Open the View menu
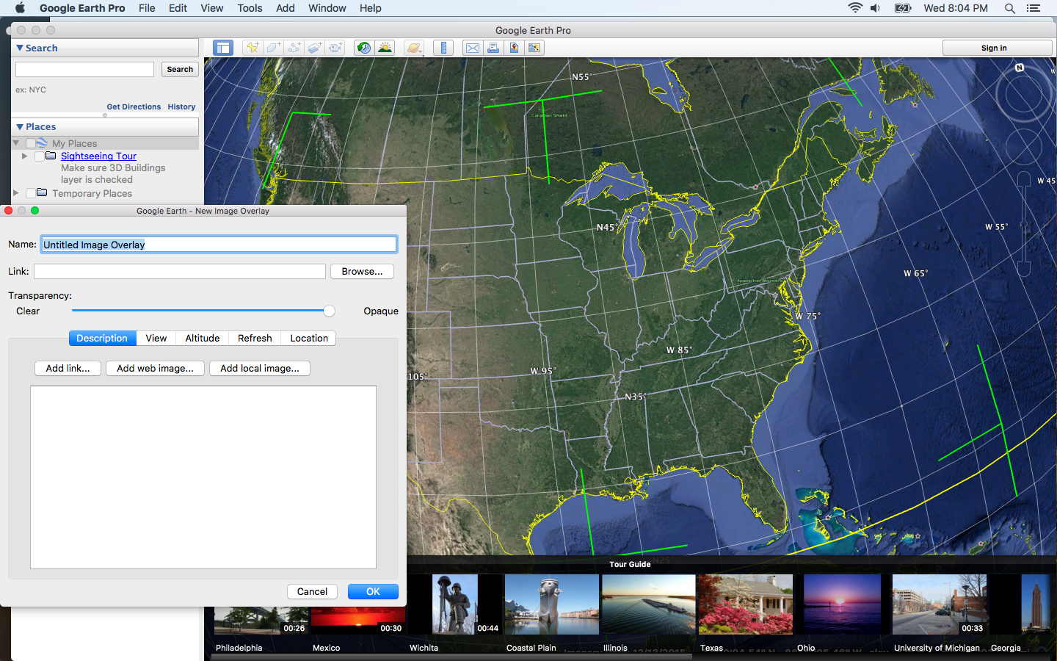Image resolution: width=1057 pixels, height=661 pixels. [x=212, y=8]
